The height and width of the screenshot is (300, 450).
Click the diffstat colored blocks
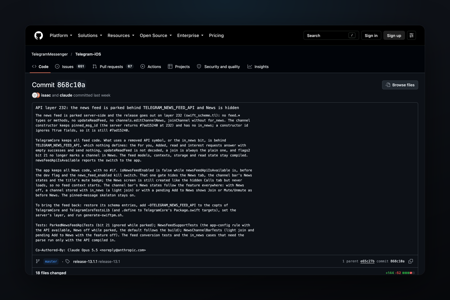point(408,273)
